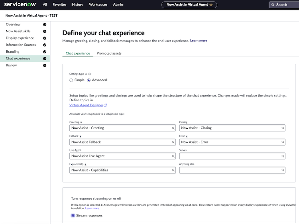Open the History menu

77,4
